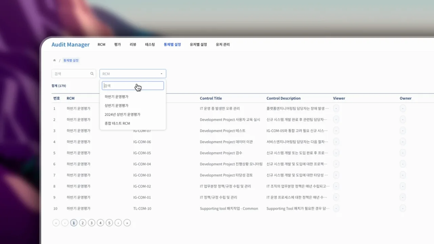434x244 pixels.
Task: Click 'Supporting tool 패치작업 - Common' title
Action: coord(229,208)
